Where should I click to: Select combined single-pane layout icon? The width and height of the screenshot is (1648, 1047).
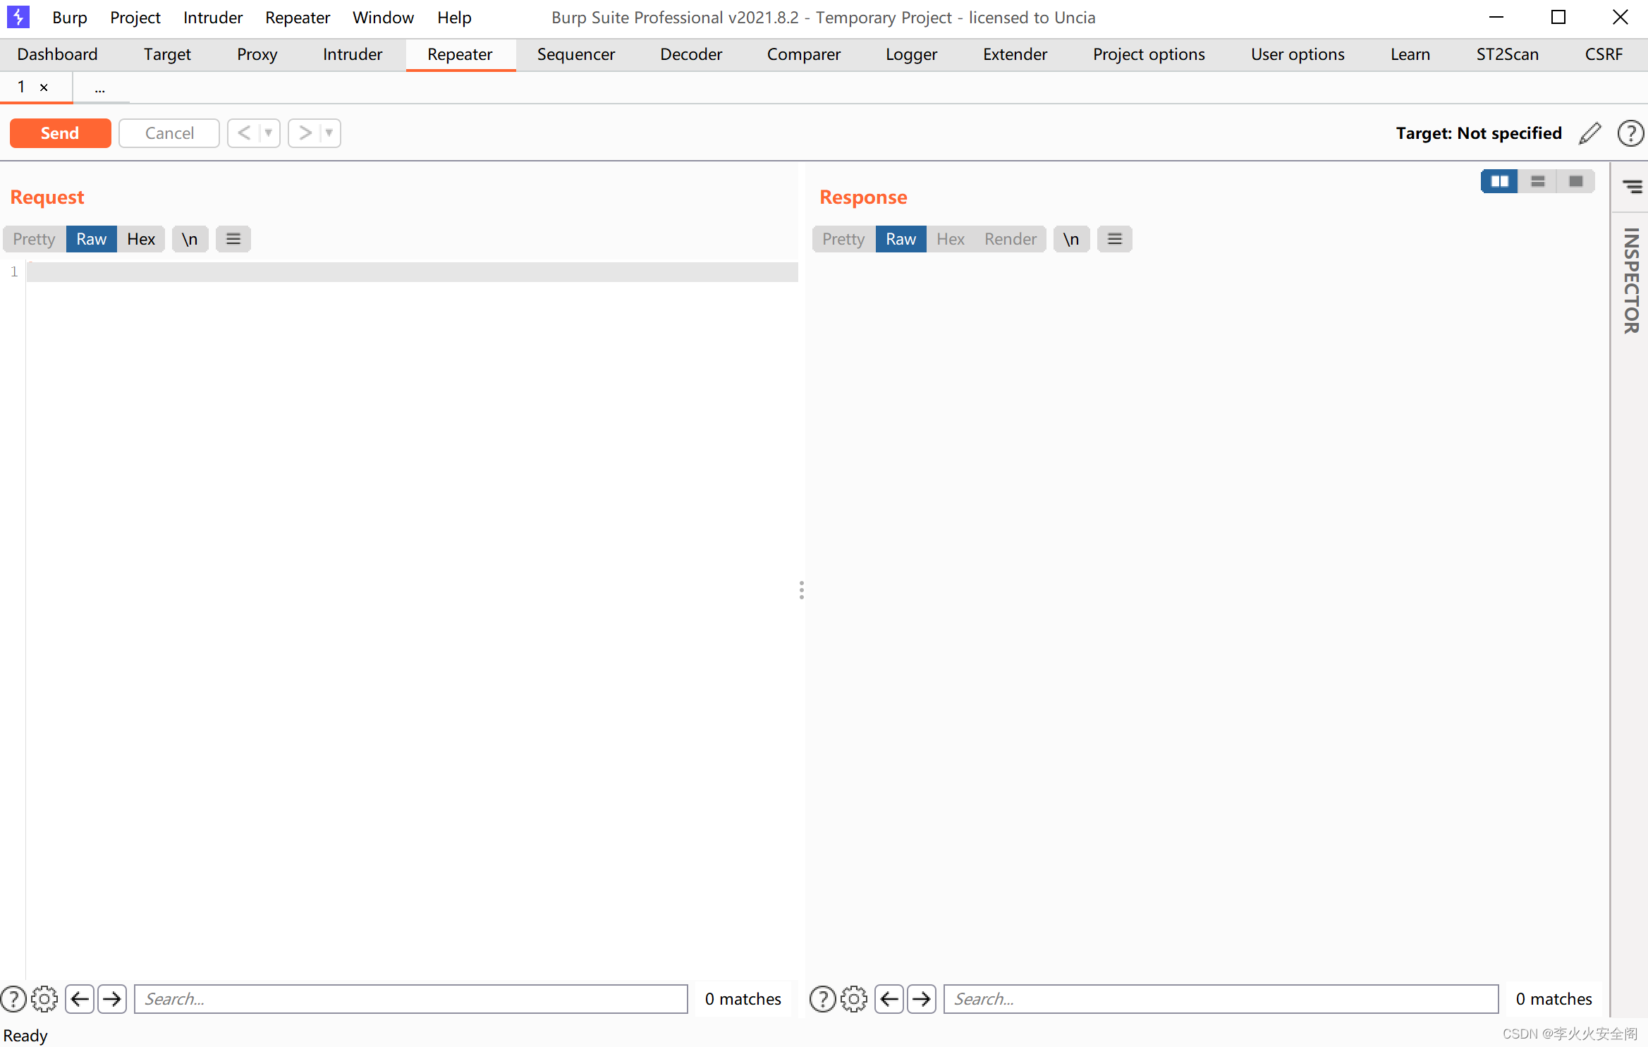pyautogui.click(x=1576, y=181)
